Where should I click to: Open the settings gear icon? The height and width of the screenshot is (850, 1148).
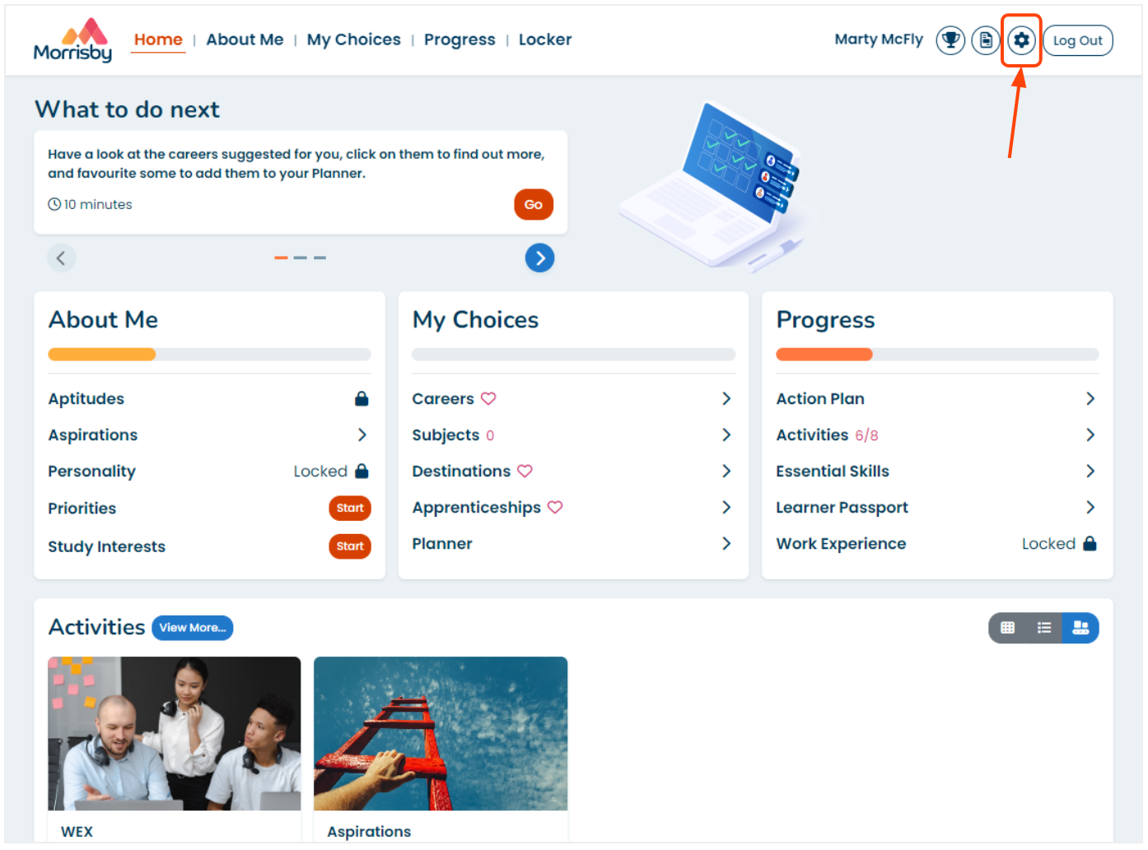(1021, 39)
